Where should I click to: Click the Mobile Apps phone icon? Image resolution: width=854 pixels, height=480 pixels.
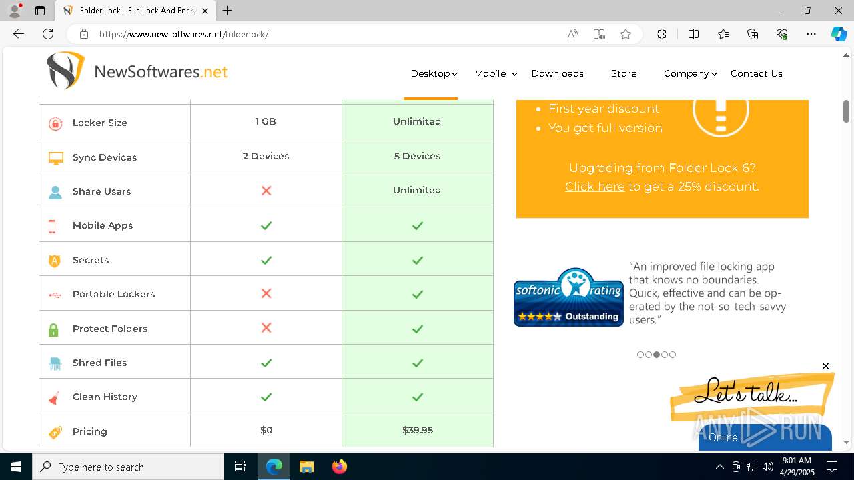(x=52, y=226)
